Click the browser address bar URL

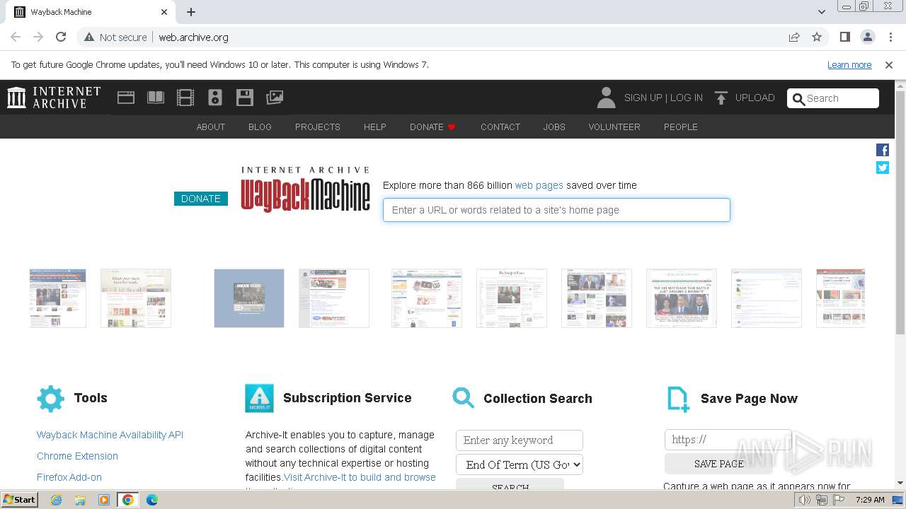click(x=193, y=37)
